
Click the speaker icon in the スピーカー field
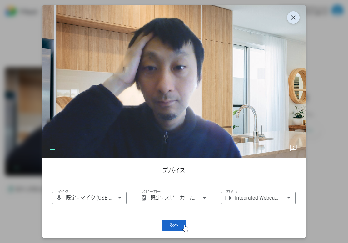tap(144, 198)
